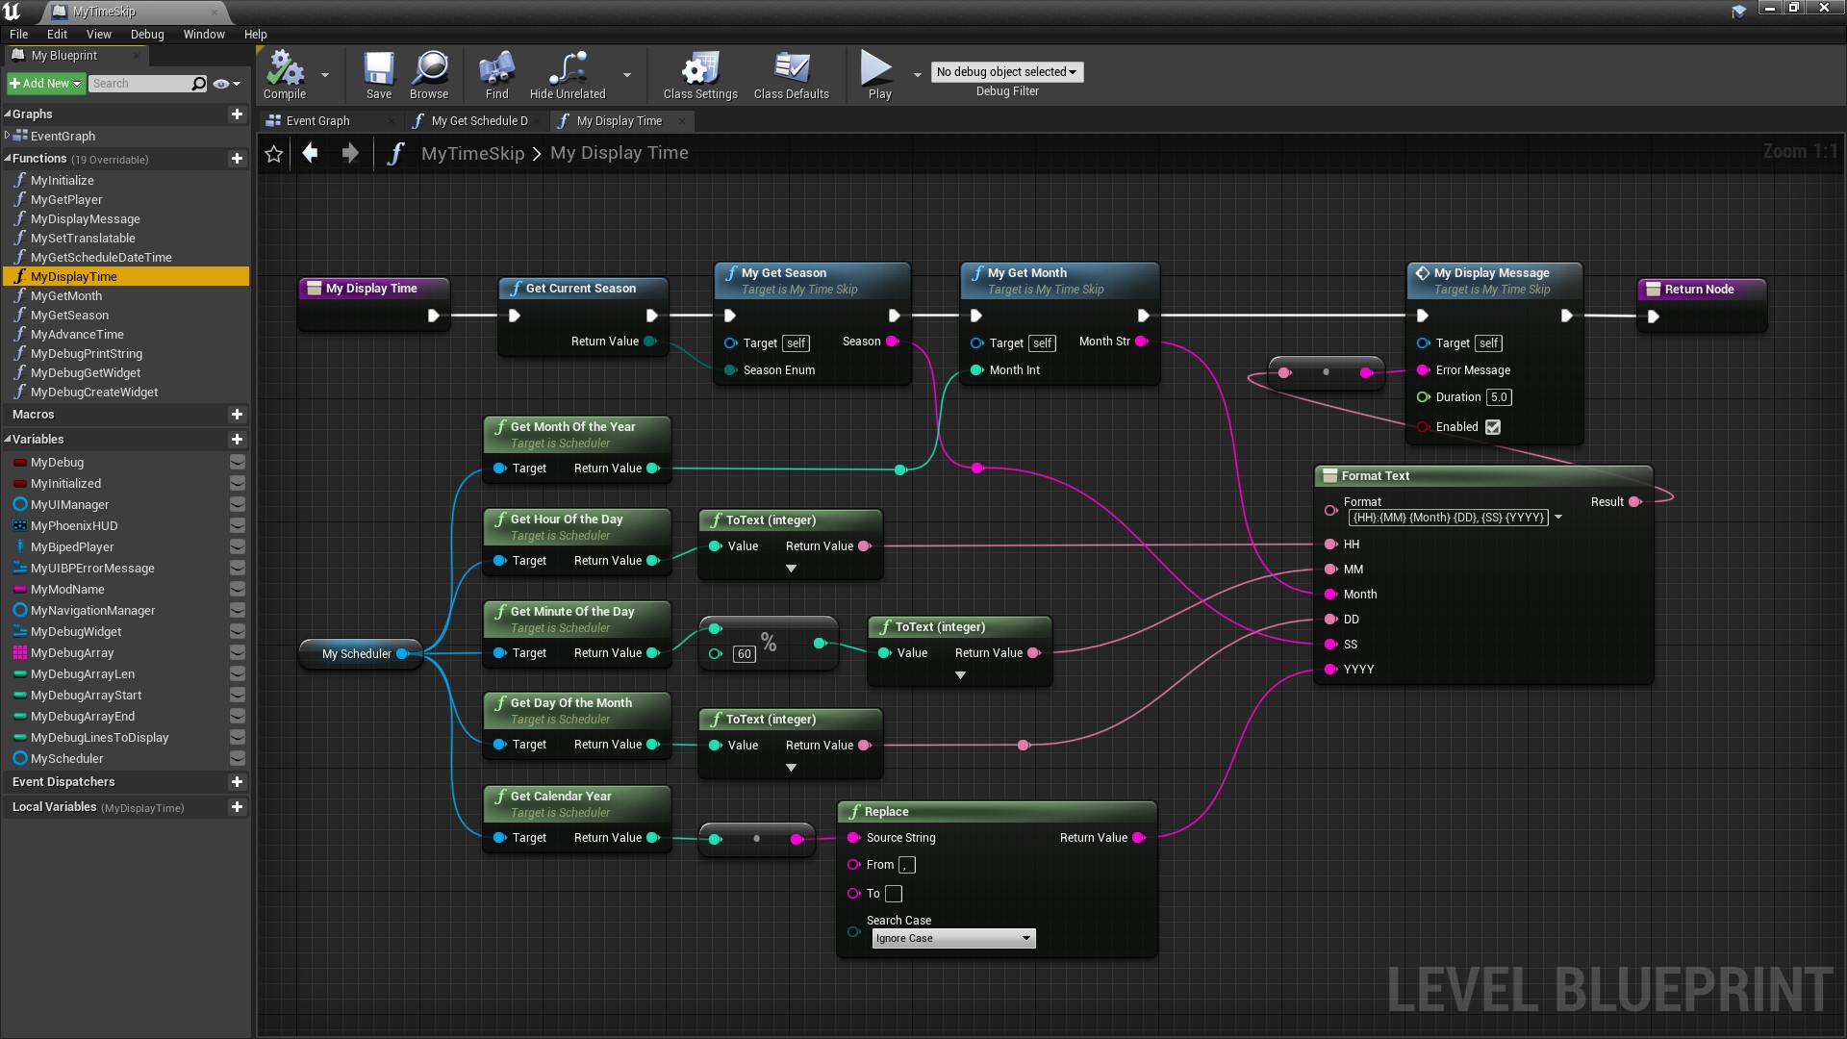Image resolution: width=1847 pixels, height=1039 pixels.
Task: Save the blueprint asset
Action: tap(379, 75)
